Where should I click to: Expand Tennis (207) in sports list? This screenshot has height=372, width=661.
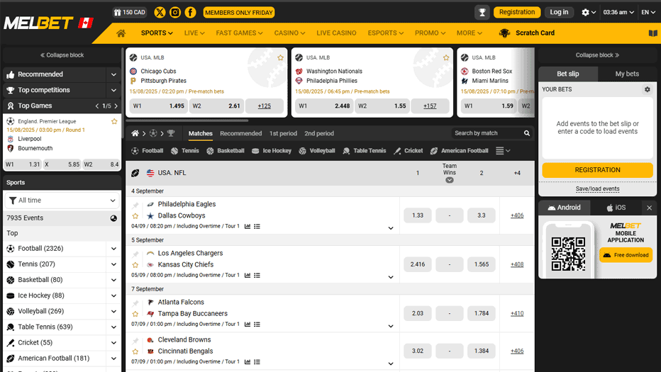[x=113, y=264]
